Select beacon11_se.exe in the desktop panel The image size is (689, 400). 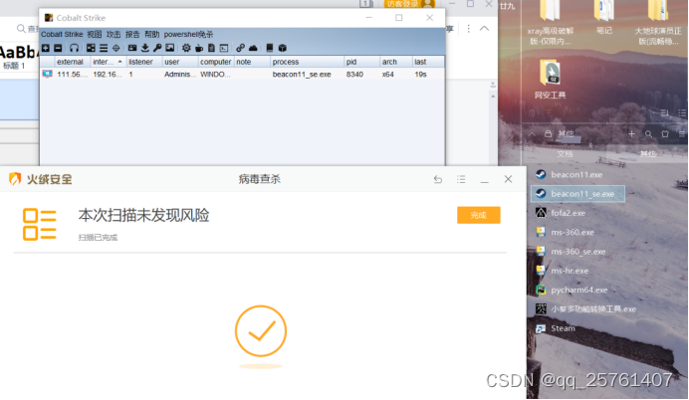pos(577,194)
